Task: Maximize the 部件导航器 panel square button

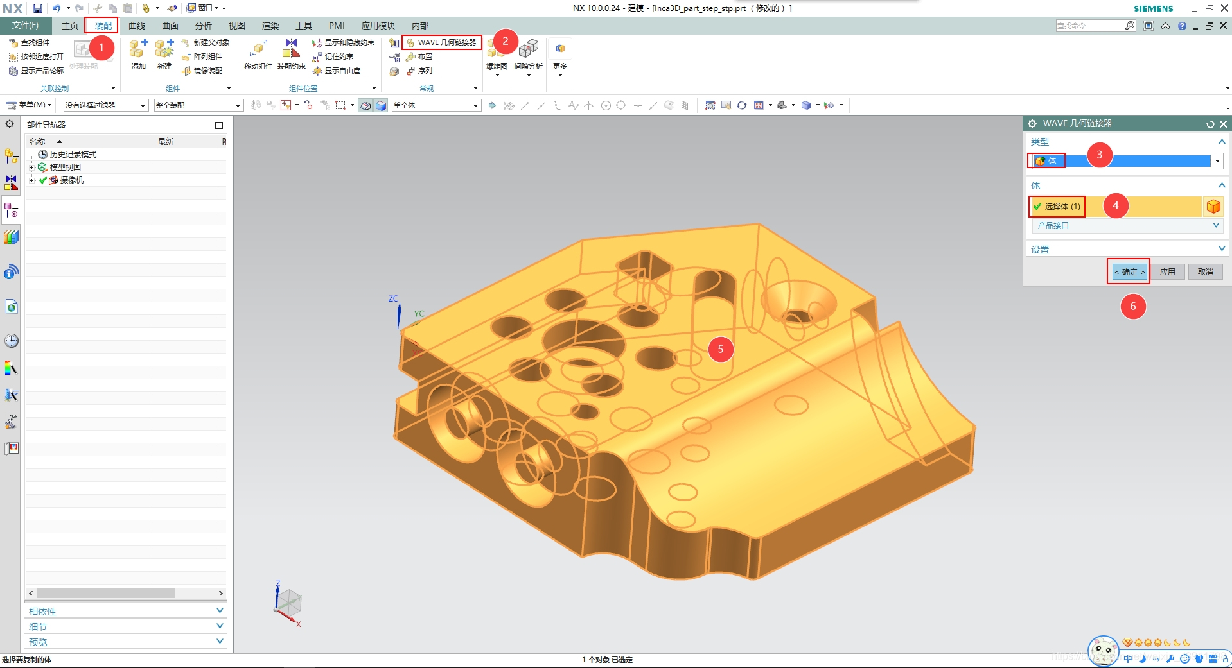Action: (x=219, y=125)
